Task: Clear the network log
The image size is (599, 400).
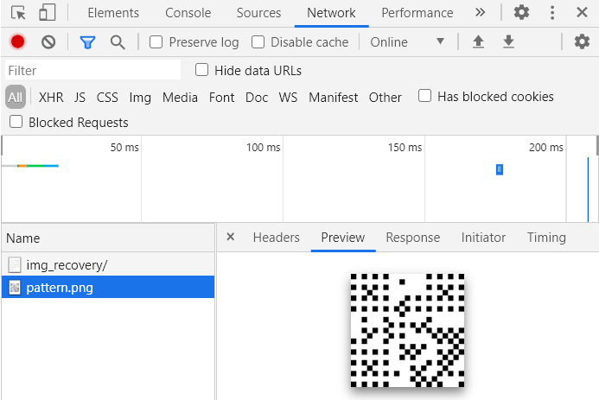Action: click(48, 42)
